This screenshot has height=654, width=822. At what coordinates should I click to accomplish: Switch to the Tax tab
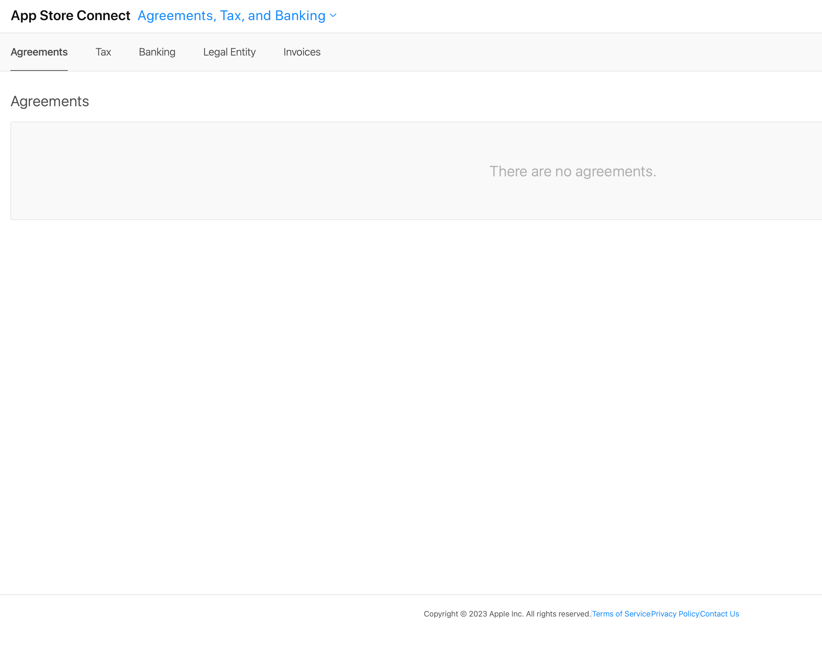click(x=103, y=52)
